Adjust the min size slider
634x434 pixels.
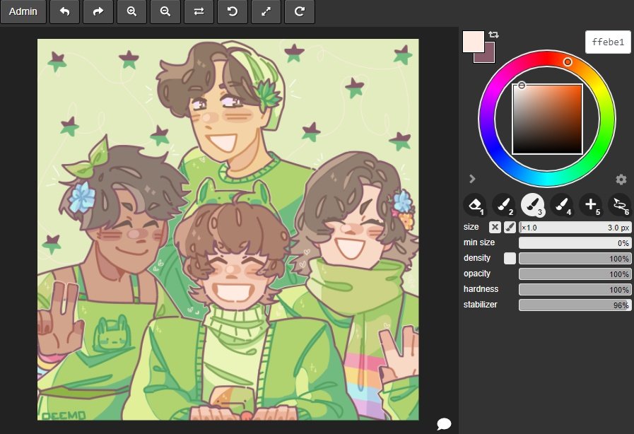coord(575,242)
